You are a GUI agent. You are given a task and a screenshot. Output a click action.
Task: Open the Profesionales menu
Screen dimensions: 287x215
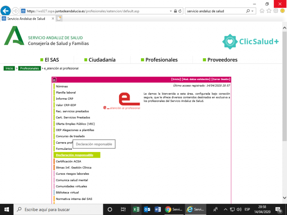(159, 60)
